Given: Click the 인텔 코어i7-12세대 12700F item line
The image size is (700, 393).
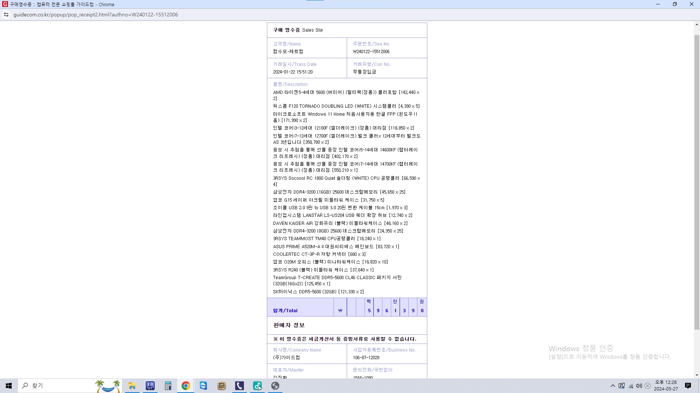Looking at the screenshot, I should (347, 139).
